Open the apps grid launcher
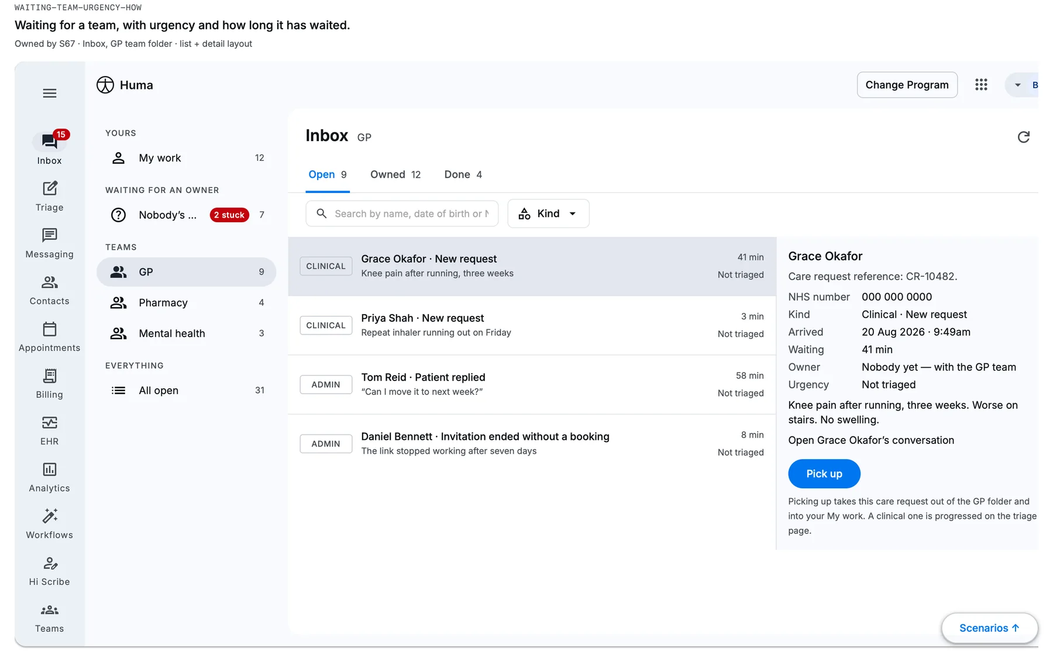This screenshot has height=658, width=1053. coord(981,85)
